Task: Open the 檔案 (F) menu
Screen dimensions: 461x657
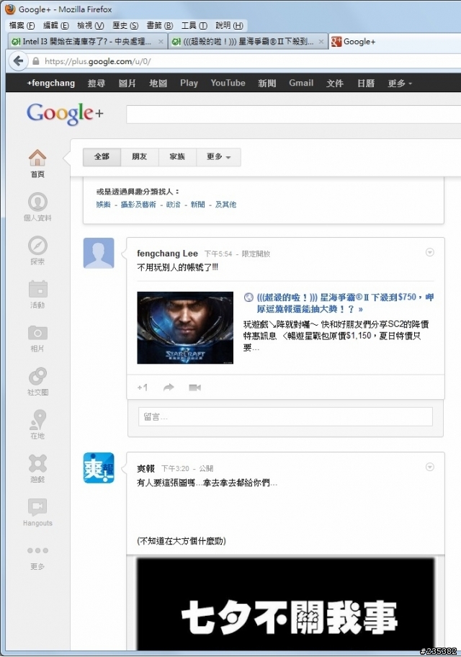Action: [x=22, y=25]
